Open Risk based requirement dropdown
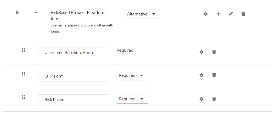 [132, 99]
